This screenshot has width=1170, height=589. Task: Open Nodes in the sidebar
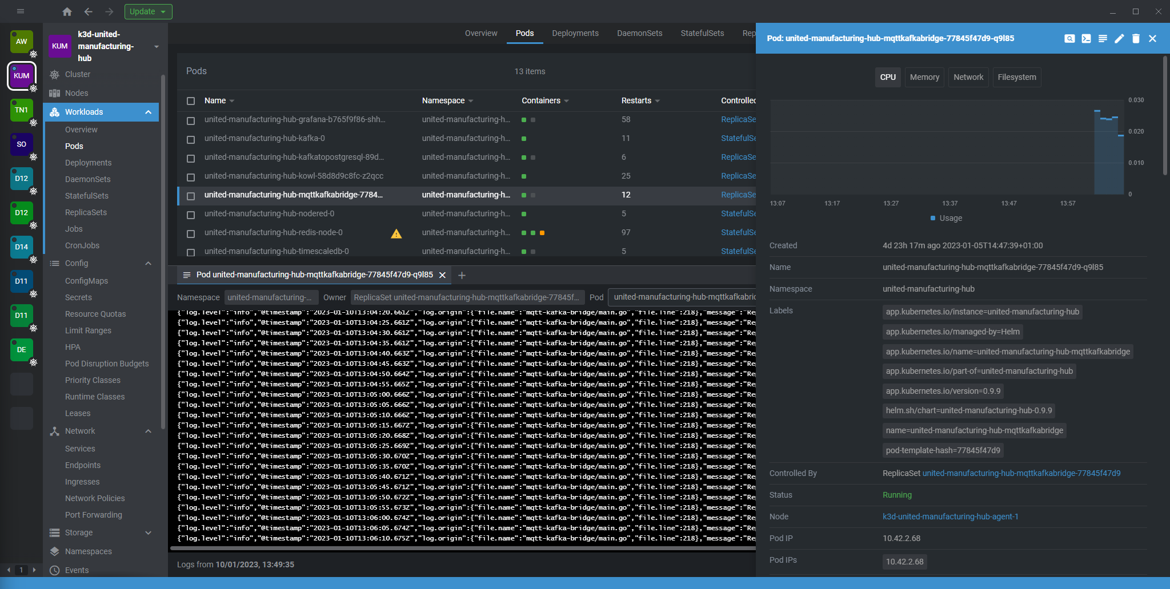click(x=77, y=93)
